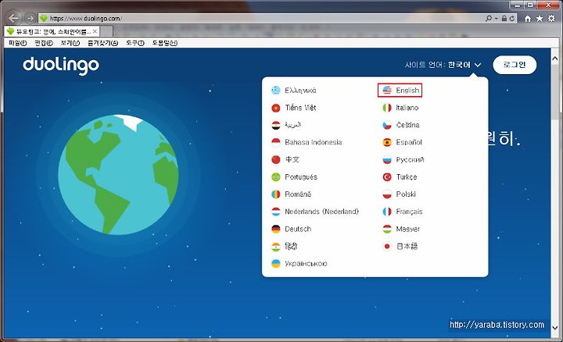Choose Русский language option
This screenshot has height=342, width=563.
coord(410,159)
